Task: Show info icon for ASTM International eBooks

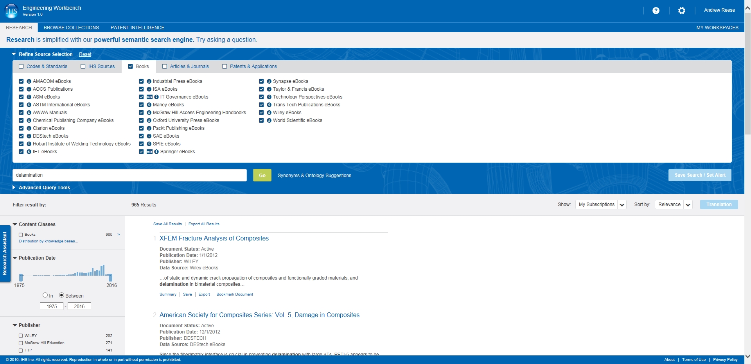Action: (x=29, y=105)
